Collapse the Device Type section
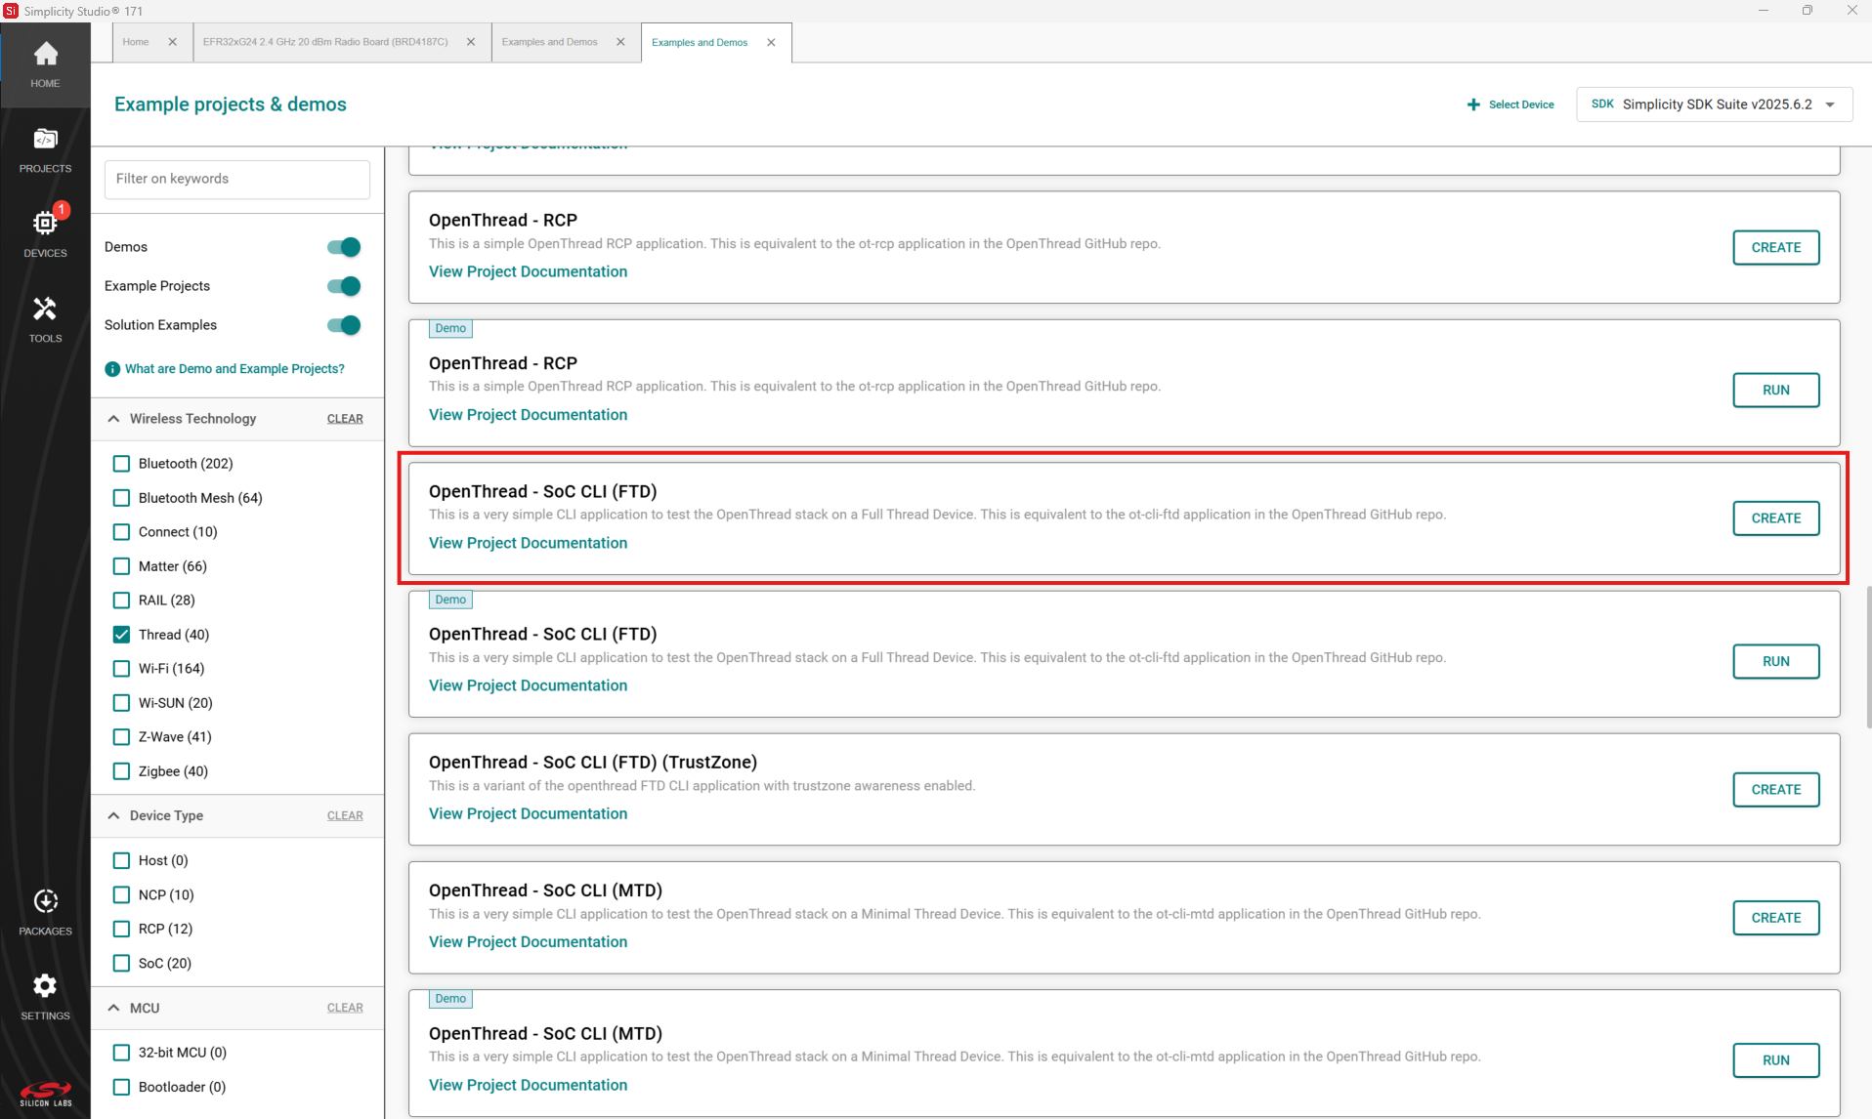 [113, 815]
